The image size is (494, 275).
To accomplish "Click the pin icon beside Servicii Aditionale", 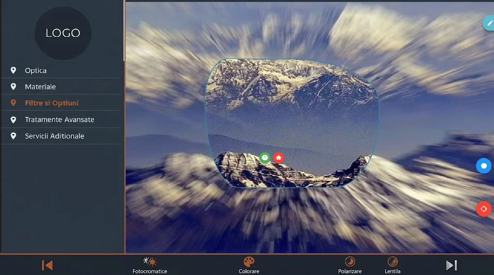I will [13, 136].
